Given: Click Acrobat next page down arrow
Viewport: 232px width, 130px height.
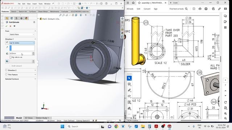Looking at the screenshot, I should 225,95.
